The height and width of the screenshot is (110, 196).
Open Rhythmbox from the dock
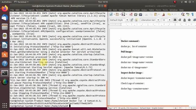click(5, 36)
